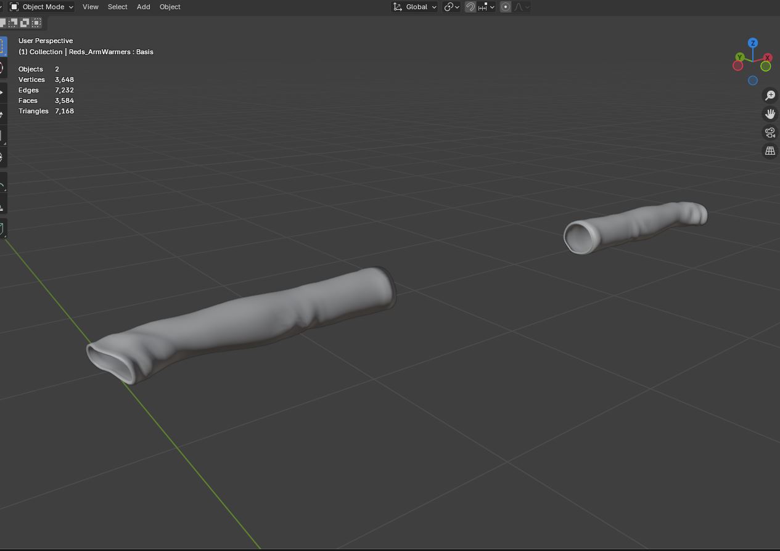Toggle proportional editing circle icon
The image size is (780, 551).
(x=506, y=7)
